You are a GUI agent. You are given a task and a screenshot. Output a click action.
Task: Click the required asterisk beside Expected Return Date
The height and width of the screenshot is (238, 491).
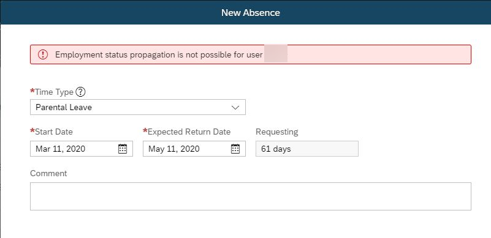[x=145, y=131]
